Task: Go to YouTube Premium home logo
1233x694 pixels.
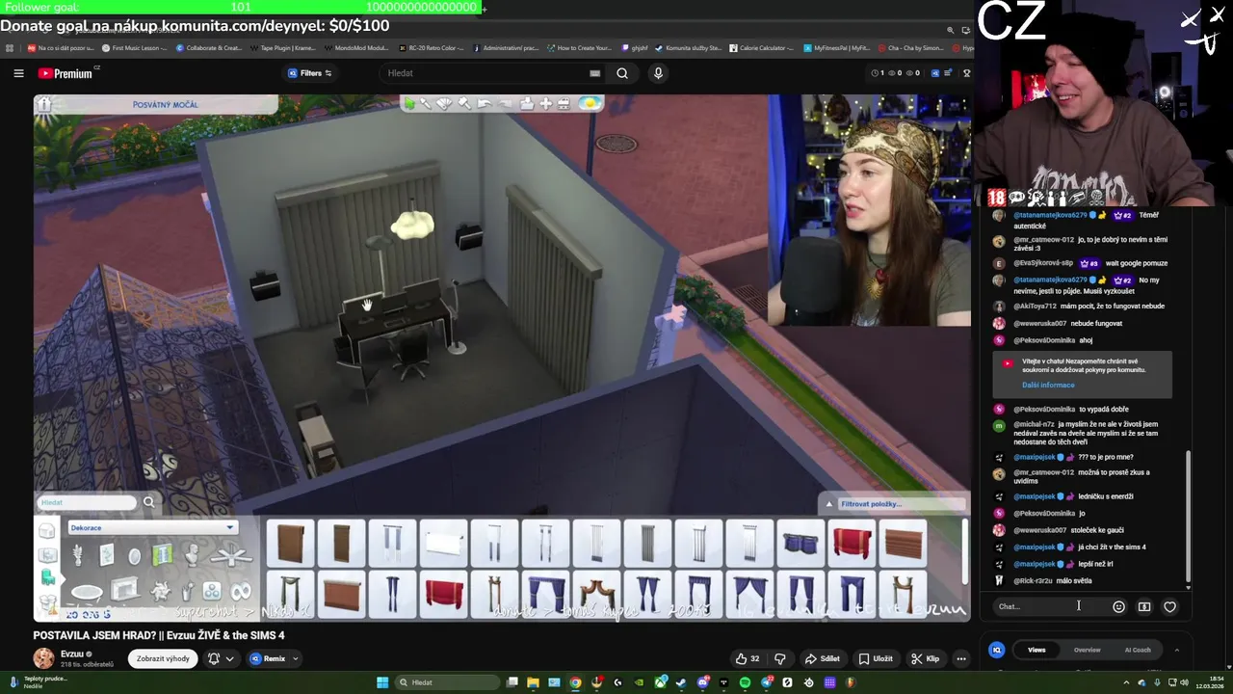Action: [x=67, y=73]
